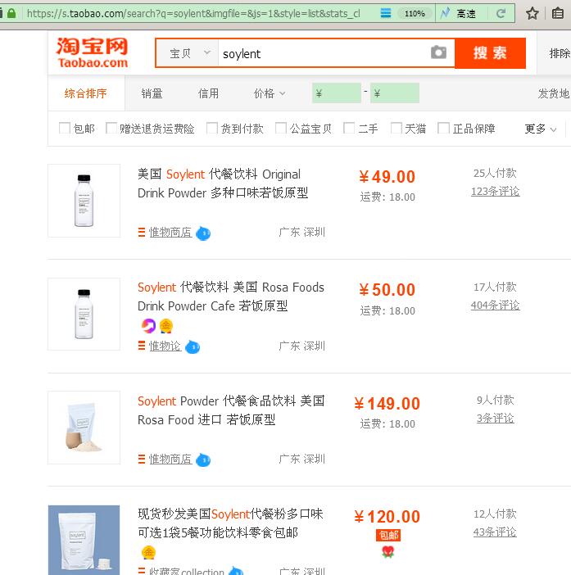Screen dimensions: 571x575
Task: Click the red rose icon under ¥120.00
Action: [x=388, y=551]
